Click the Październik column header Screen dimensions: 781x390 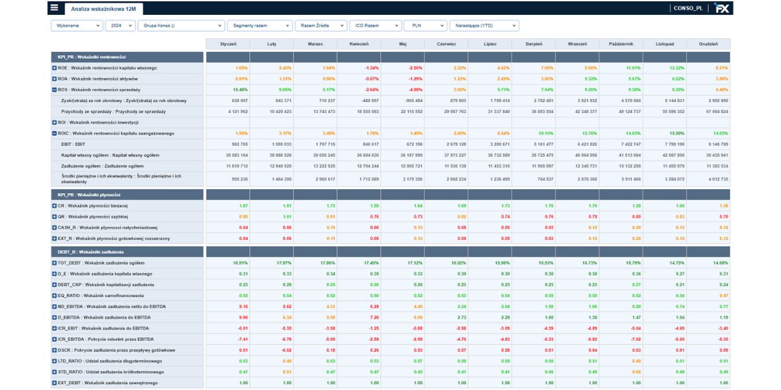(621, 44)
